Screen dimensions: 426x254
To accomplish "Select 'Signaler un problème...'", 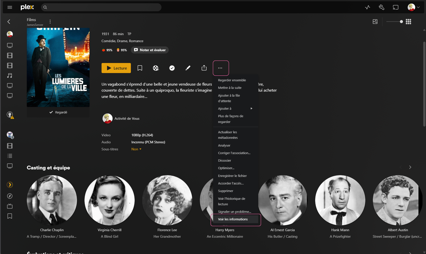I will pyautogui.click(x=236, y=212).
